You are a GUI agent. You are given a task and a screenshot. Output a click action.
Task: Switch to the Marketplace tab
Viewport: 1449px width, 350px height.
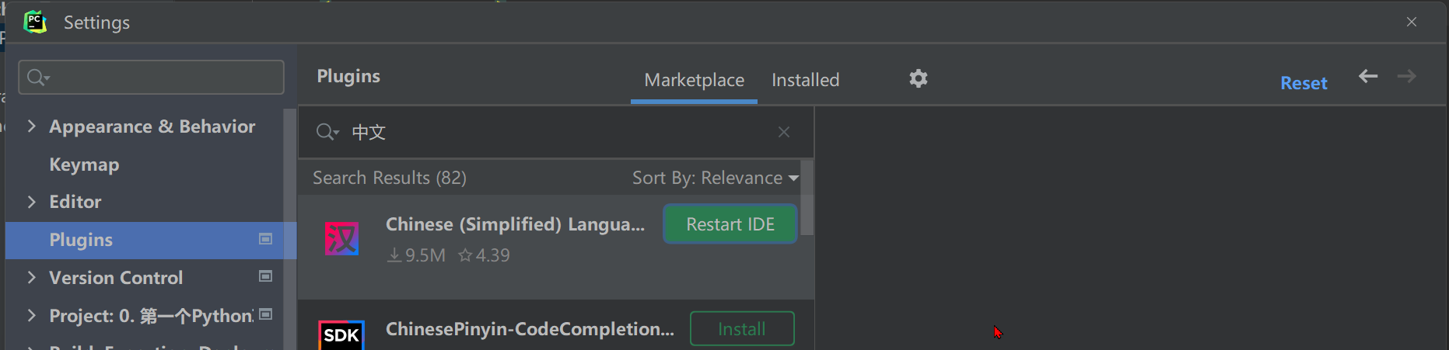point(695,80)
